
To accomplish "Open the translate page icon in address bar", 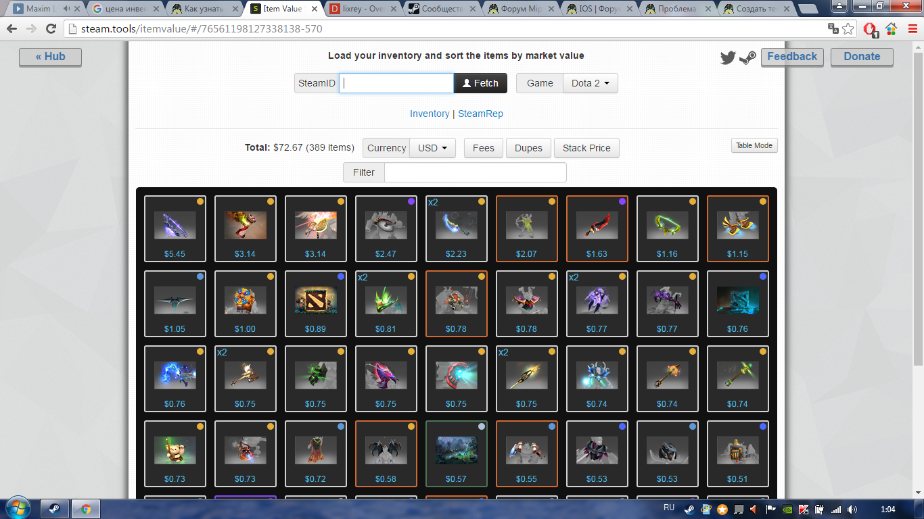I will pyautogui.click(x=833, y=29).
